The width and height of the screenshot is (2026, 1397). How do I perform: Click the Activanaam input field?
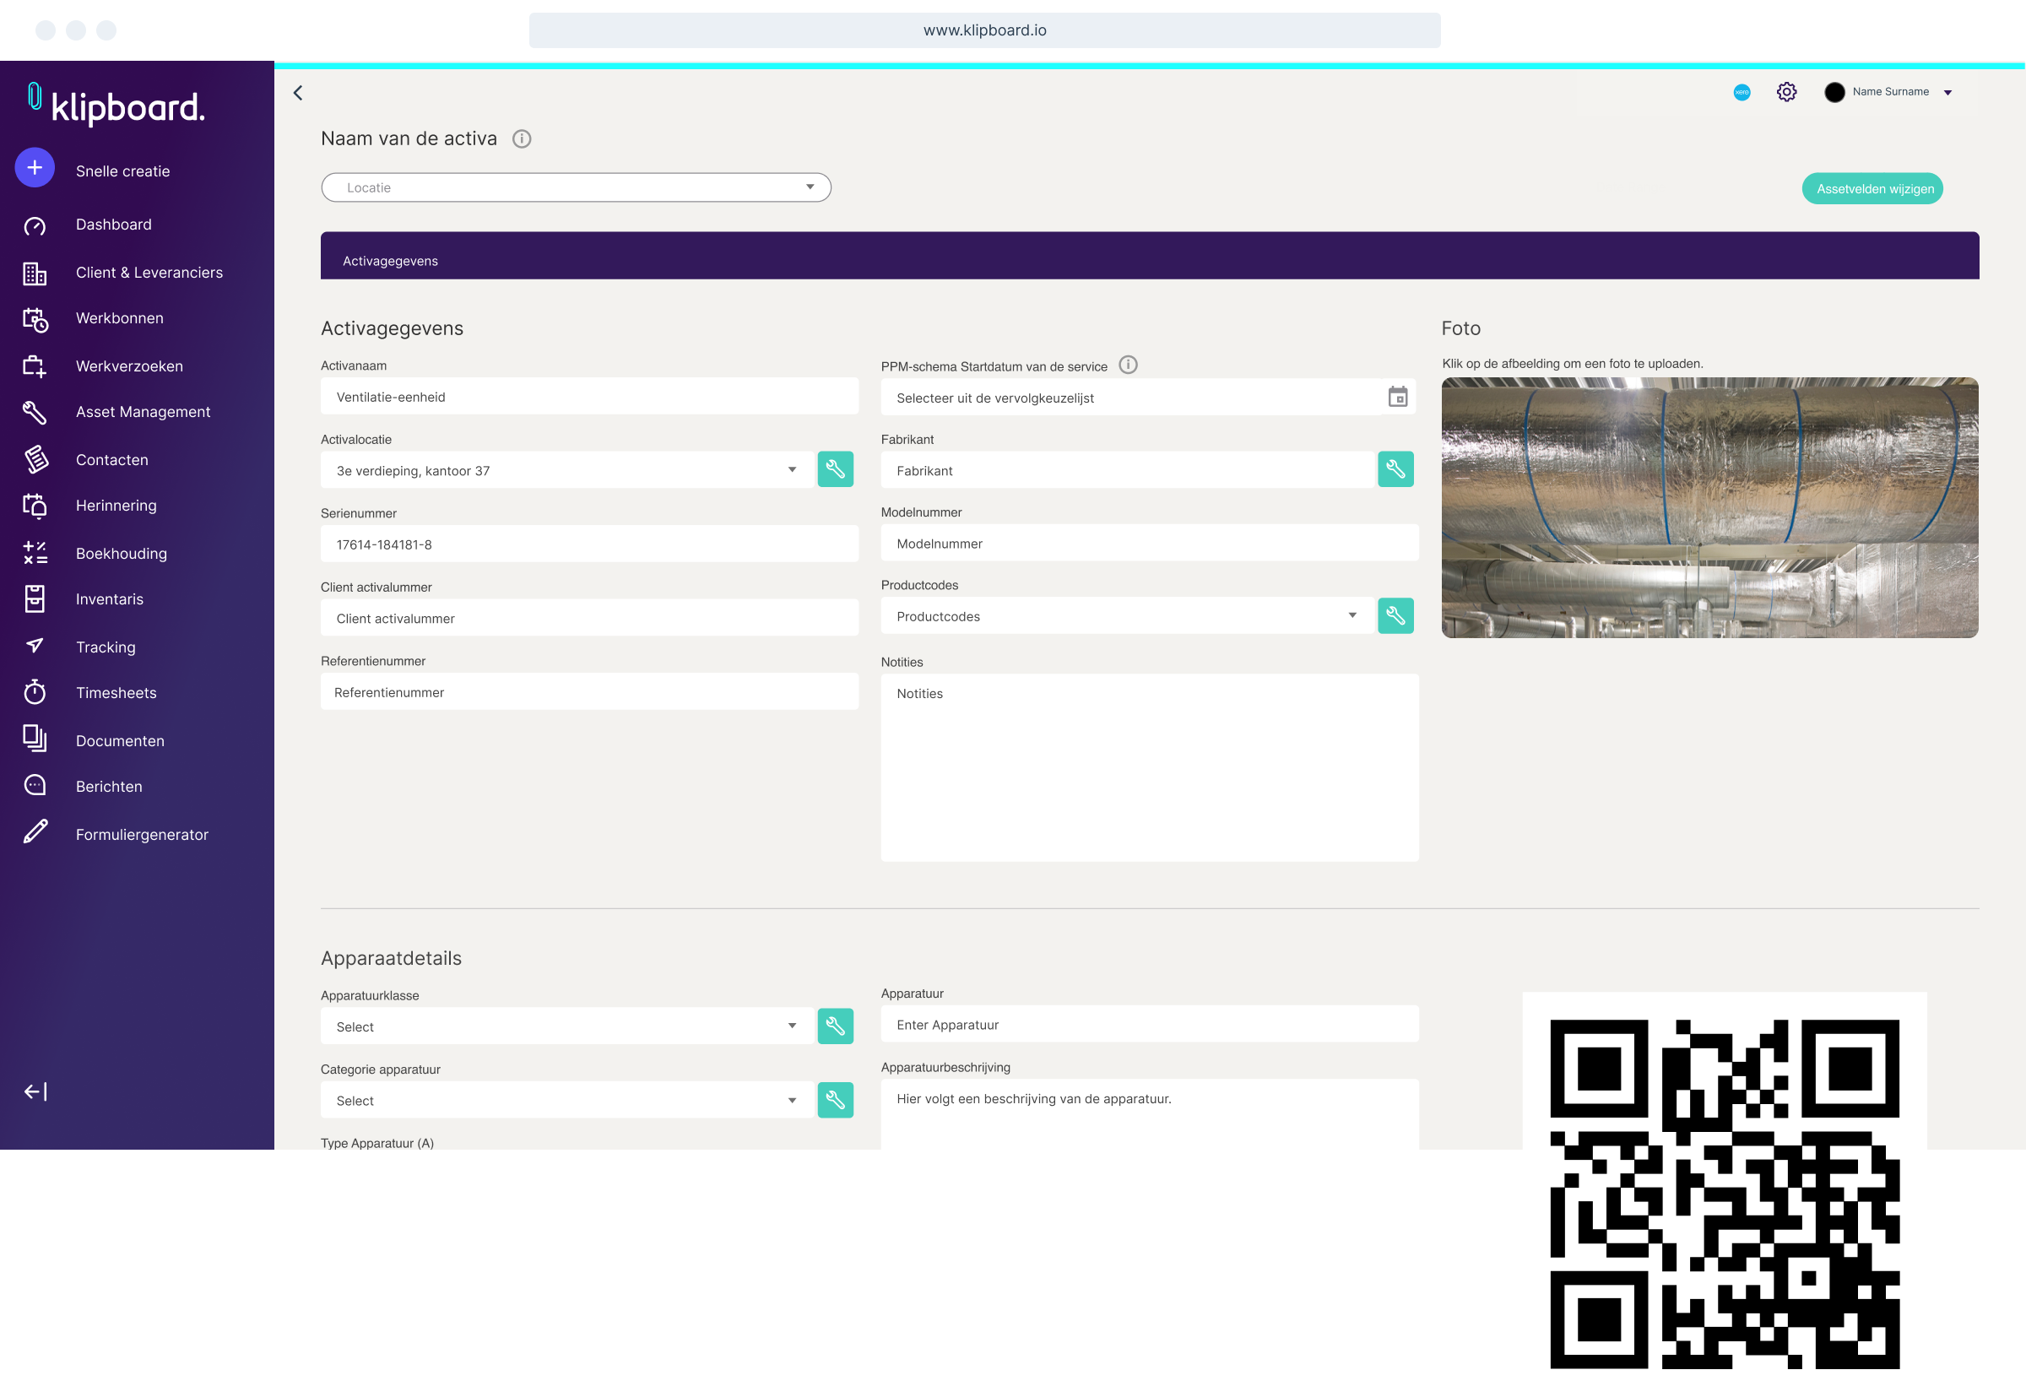pyautogui.click(x=590, y=397)
